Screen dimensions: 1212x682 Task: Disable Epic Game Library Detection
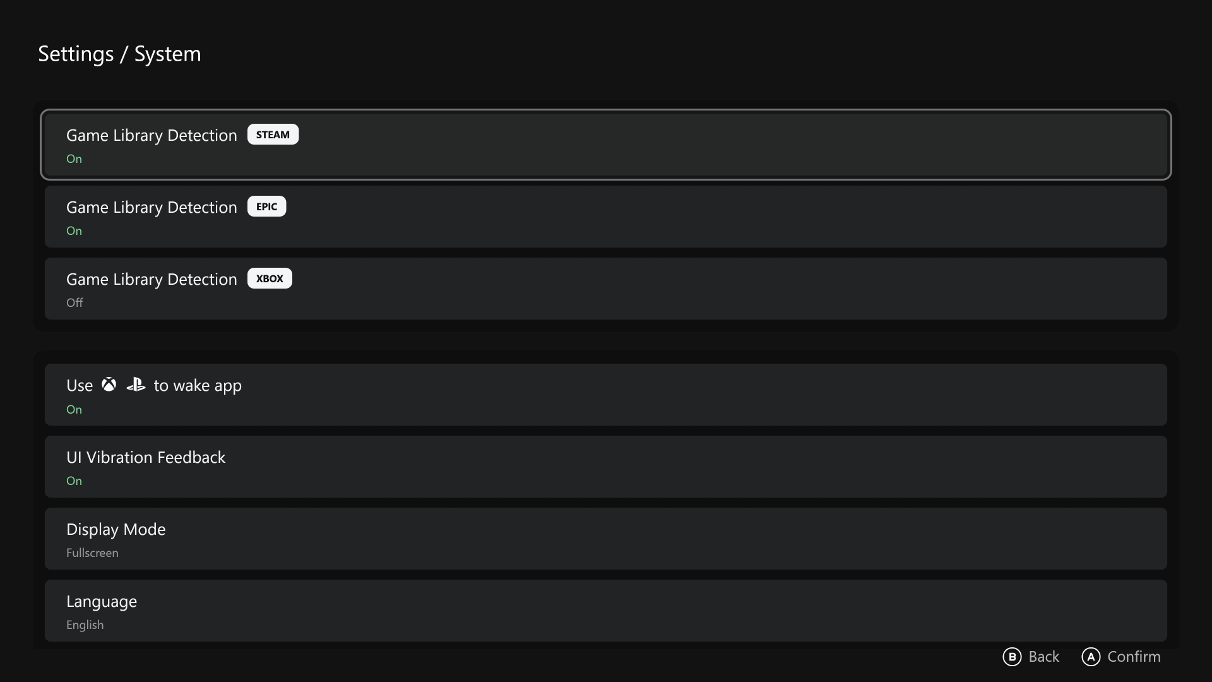tap(606, 216)
